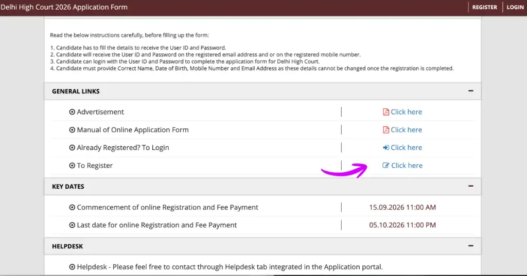The height and width of the screenshot is (276, 527).
Task: Click the login arrow icon for Already Registered
Action: click(x=386, y=147)
